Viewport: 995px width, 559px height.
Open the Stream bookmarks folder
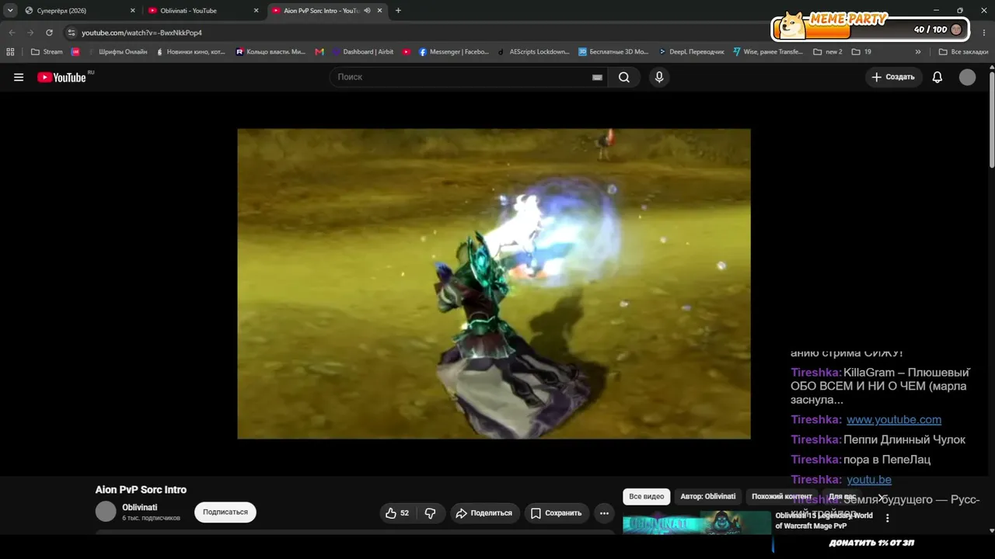tap(47, 52)
